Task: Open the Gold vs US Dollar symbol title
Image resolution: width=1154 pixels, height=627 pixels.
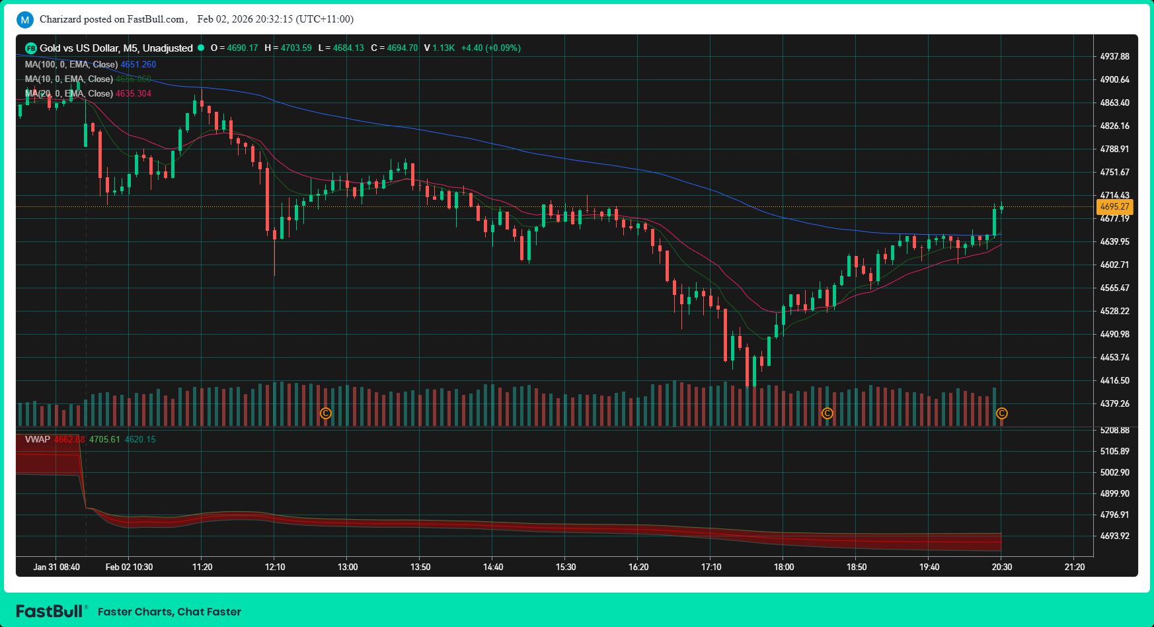Action: (116, 48)
